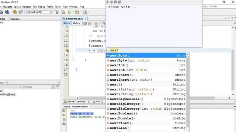The height and width of the screenshot is (132, 236).
Task: Click Javadoc popup forward arrow
Action: pyautogui.click(x=111, y=2)
